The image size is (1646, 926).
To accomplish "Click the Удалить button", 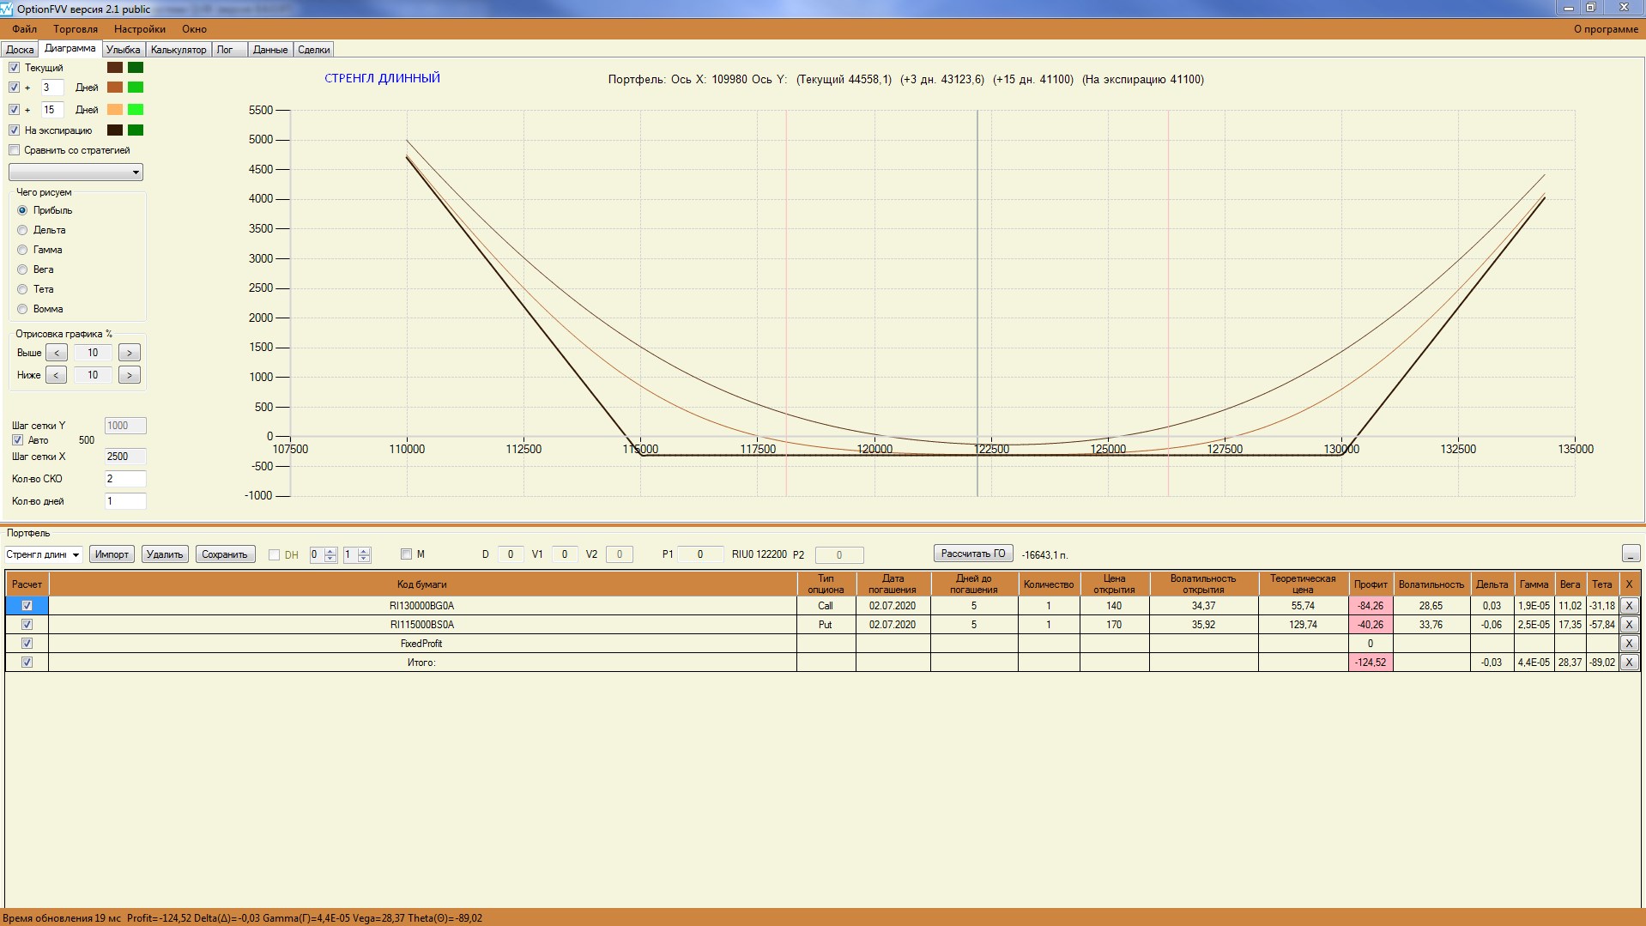I will point(165,554).
